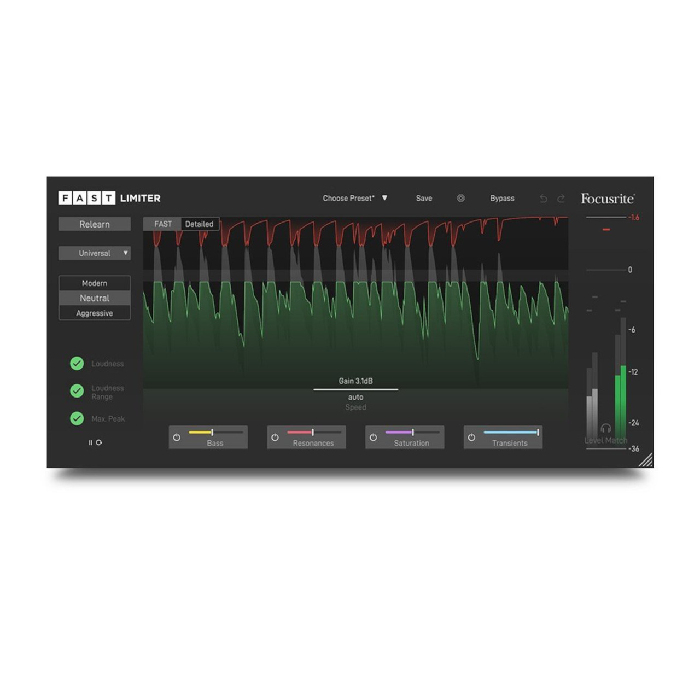Click the undo arrow icon
The image size is (700, 700).
point(544,199)
